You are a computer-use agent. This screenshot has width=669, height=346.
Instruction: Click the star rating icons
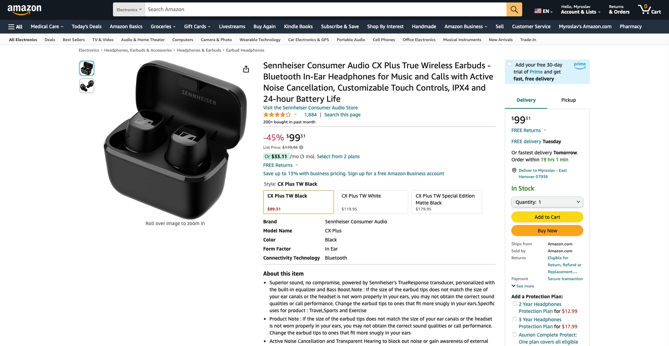pos(277,115)
